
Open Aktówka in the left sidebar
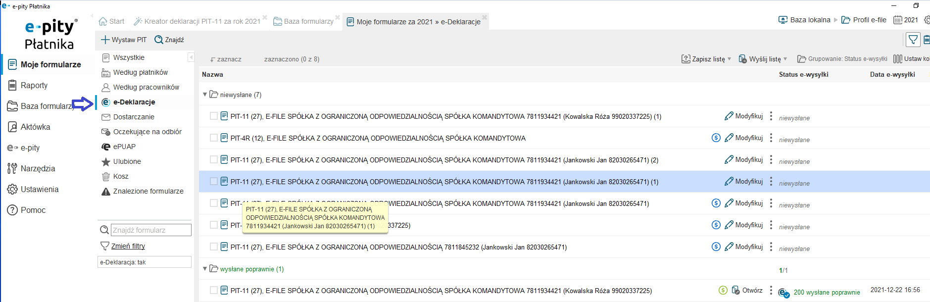(x=29, y=127)
